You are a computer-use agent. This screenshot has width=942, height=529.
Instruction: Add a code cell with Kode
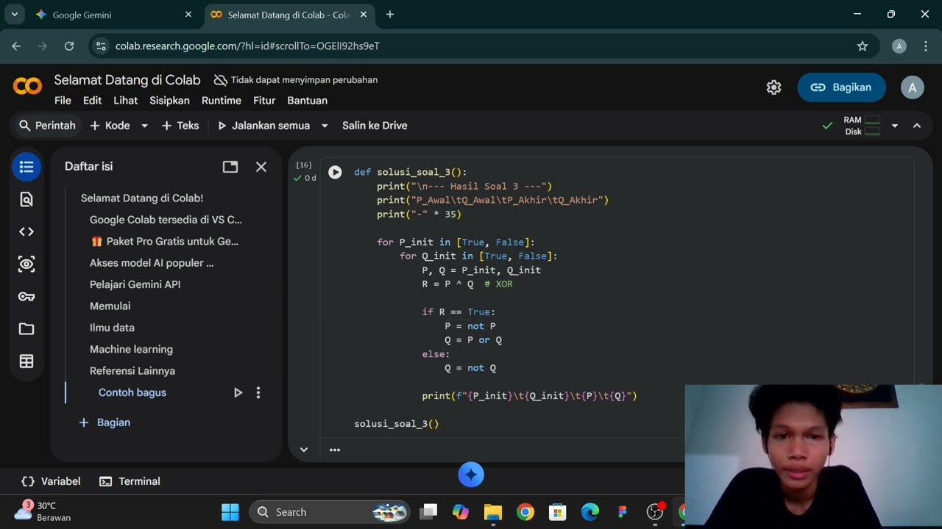[110, 126]
